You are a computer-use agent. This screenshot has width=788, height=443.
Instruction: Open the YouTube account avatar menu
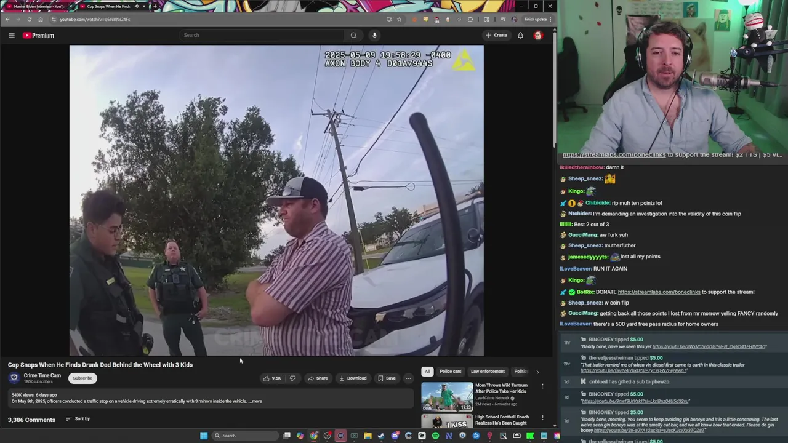[x=538, y=35]
